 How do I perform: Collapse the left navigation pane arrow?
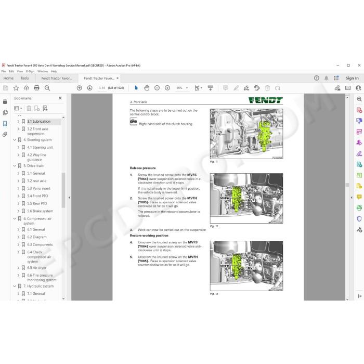(x=69, y=198)
